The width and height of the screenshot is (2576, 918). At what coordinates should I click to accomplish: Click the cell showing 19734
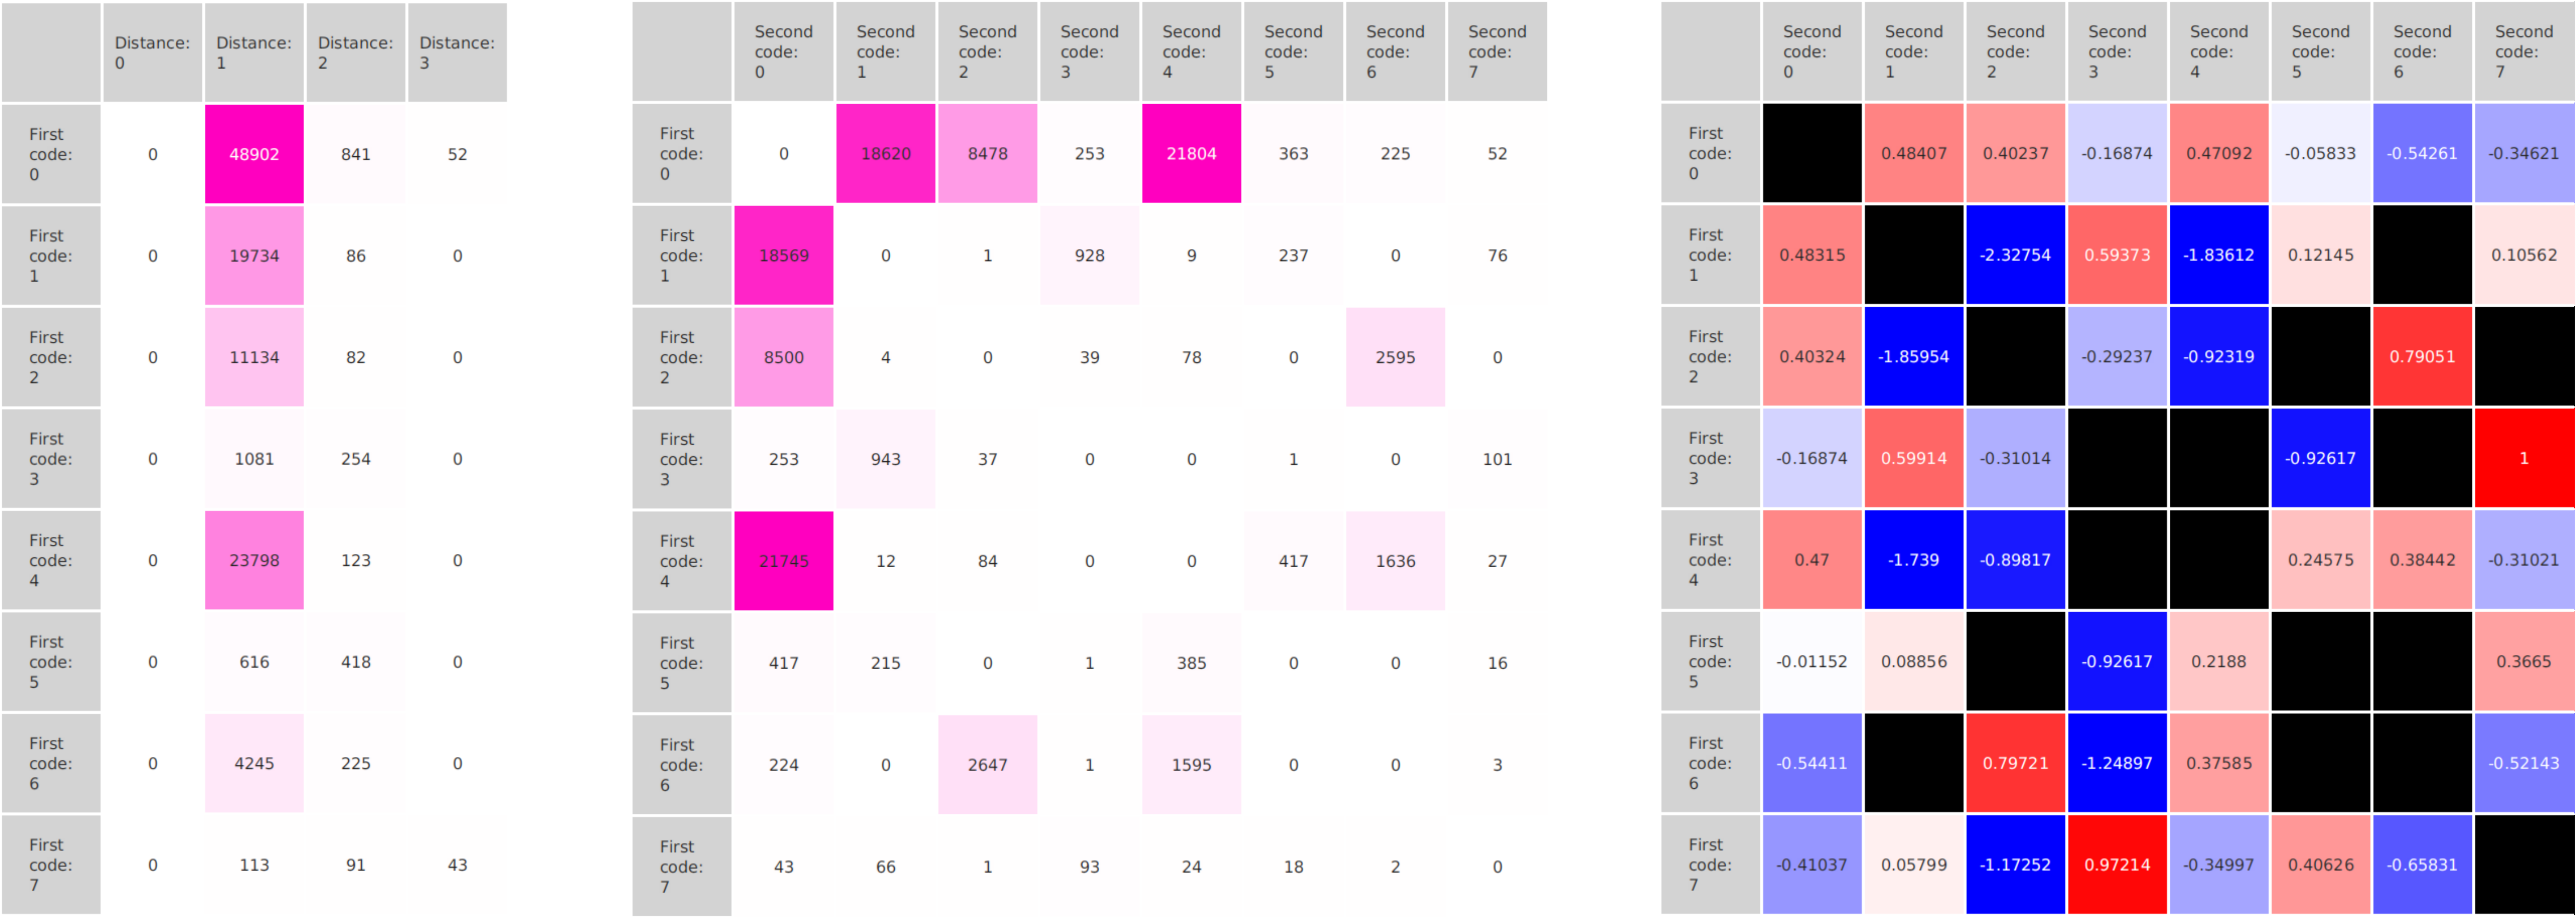(x=254, y=256)
